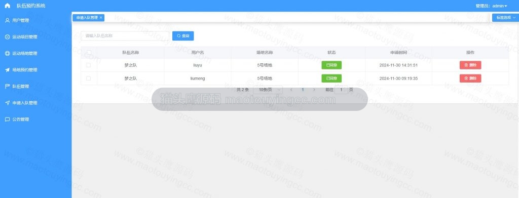Click the 用户名 column header

click(198, 52)
